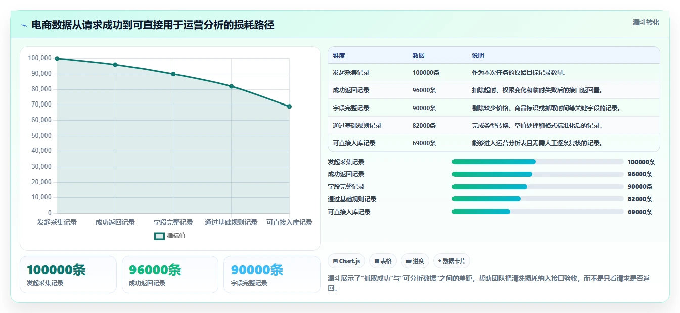680x313 pixels.
Task: Click the 100,000 y-axis tick label
Action: click(x=40, y=58)
